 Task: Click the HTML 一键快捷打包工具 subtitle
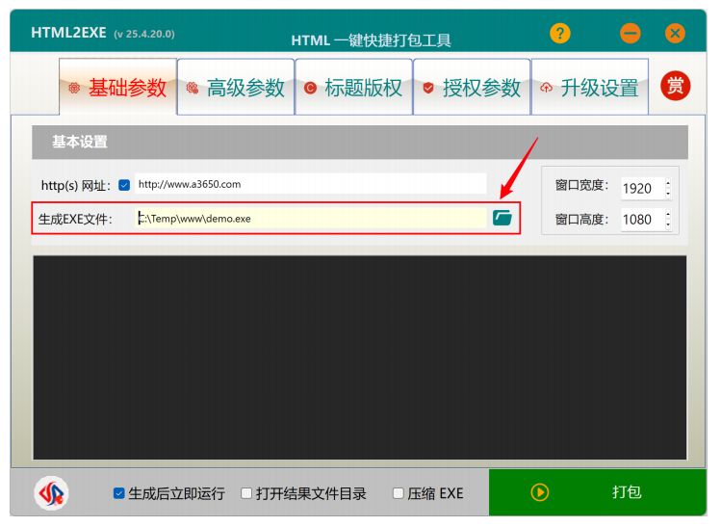(371, 40)
